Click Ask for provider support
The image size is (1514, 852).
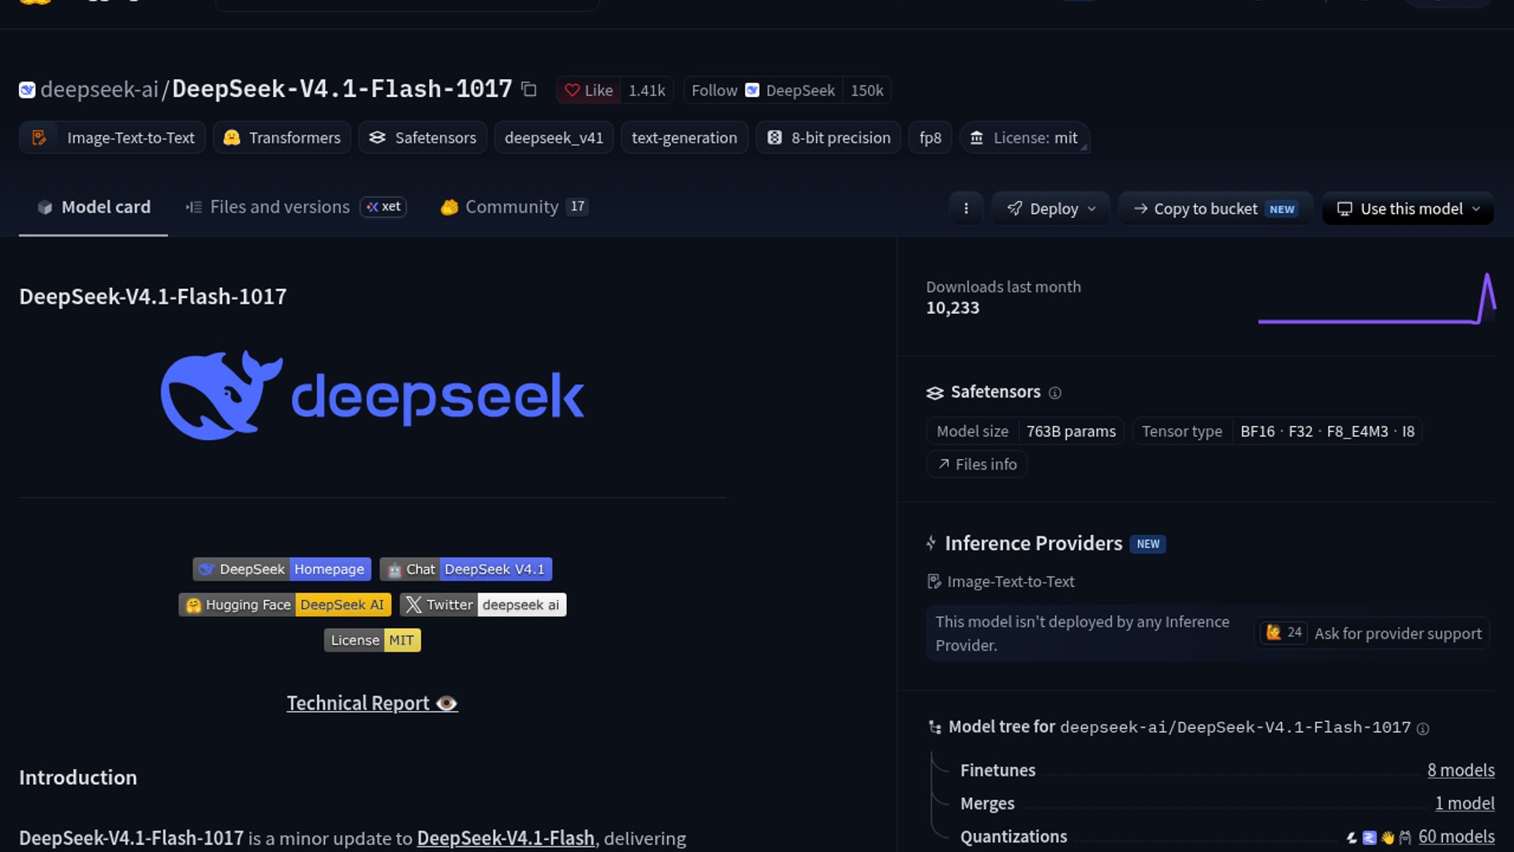(1371, 633)
